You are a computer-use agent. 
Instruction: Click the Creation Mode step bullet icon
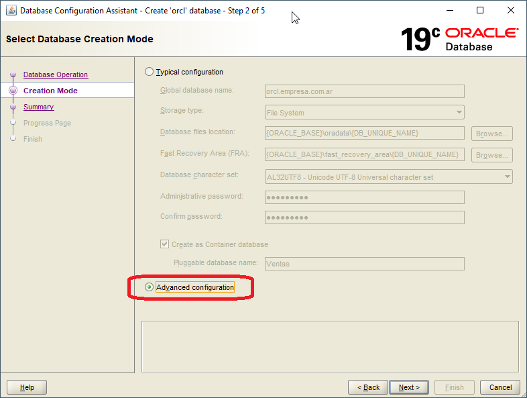pos(13,91)
